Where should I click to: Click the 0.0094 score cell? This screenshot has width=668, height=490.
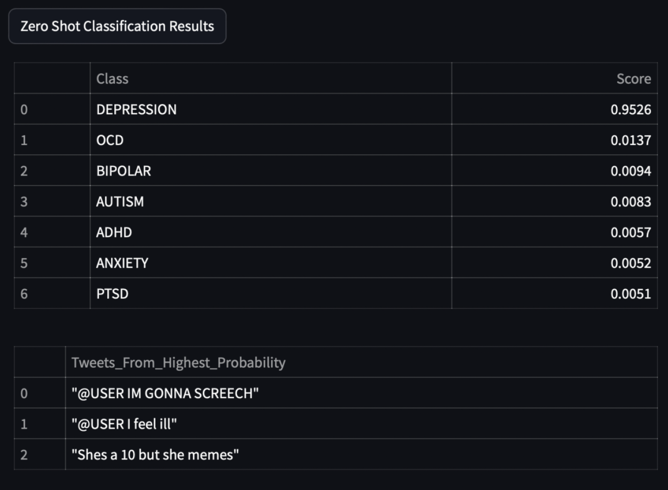point(630,171)
